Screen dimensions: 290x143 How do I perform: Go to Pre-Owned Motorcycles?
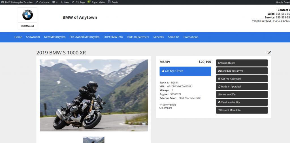(x=84, y=37)
